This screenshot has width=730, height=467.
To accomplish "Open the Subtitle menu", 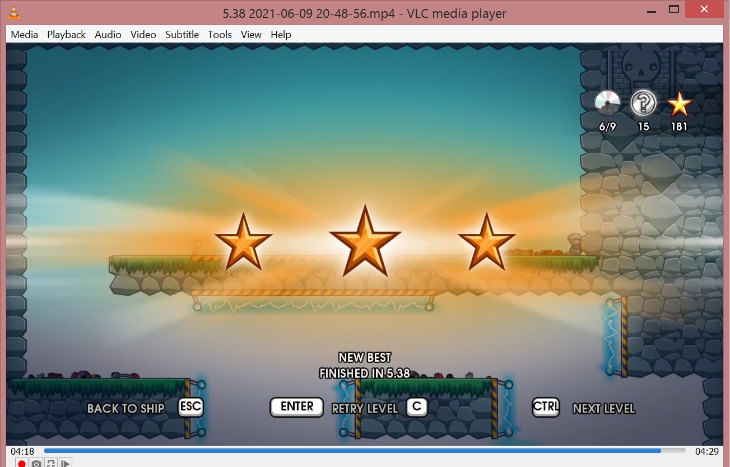I will (x=182, y=35).
